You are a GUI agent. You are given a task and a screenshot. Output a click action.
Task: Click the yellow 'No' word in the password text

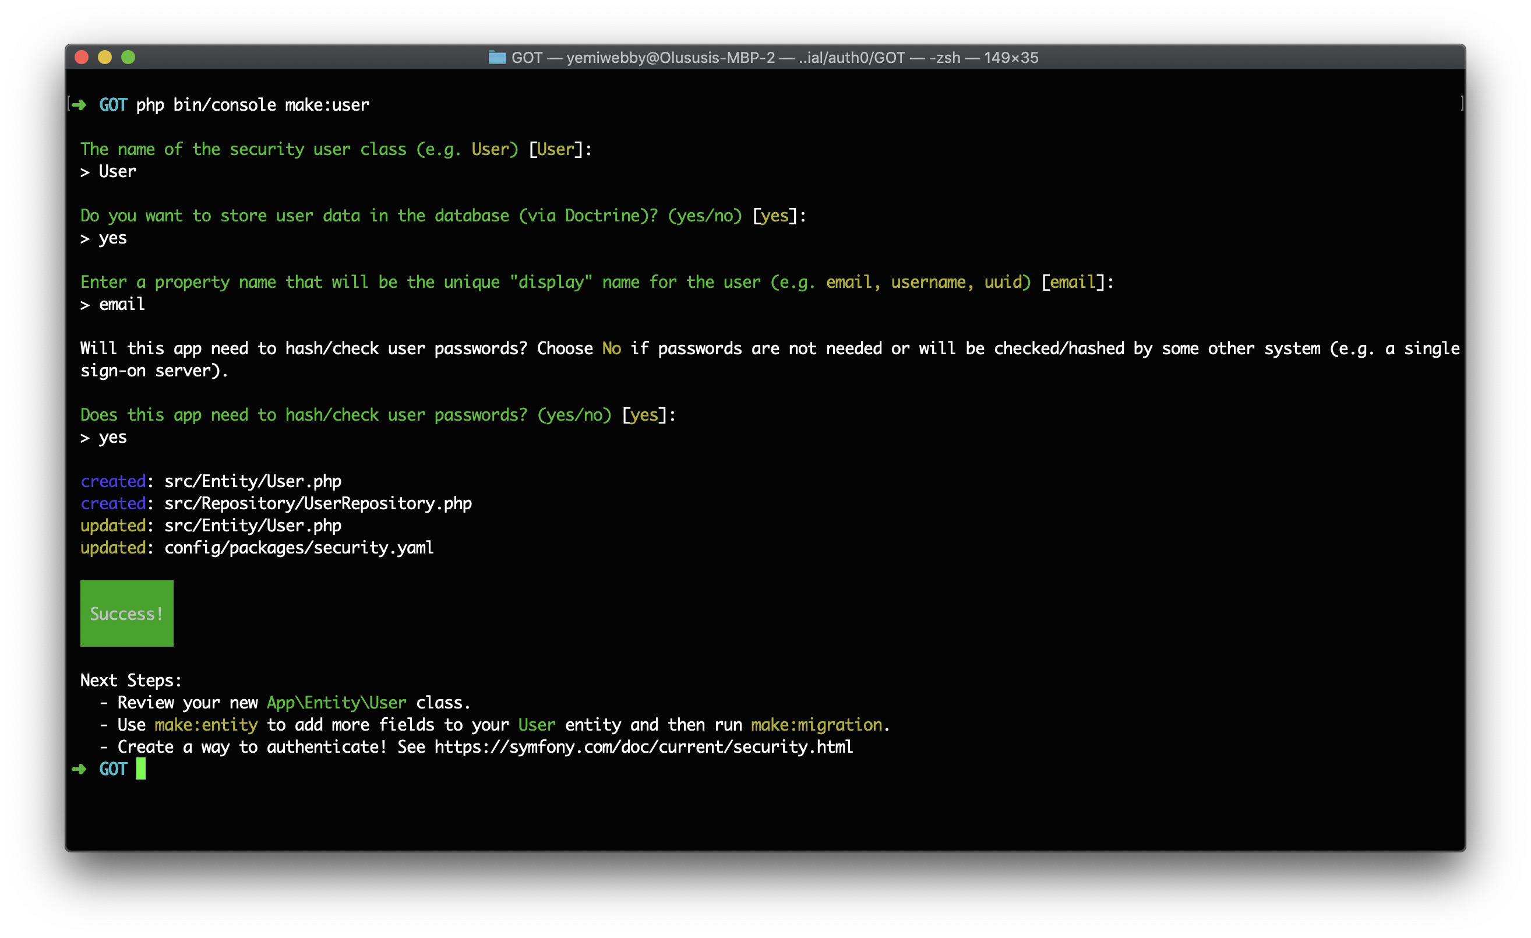(611, 348)
